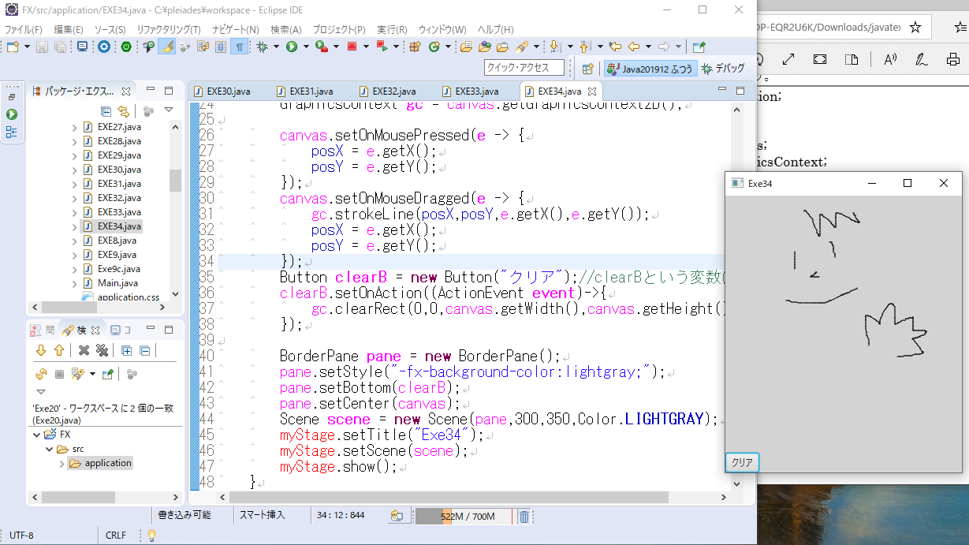
Task: Click the Debug bug icon in toolbar
Action: (x=262, y=47)
